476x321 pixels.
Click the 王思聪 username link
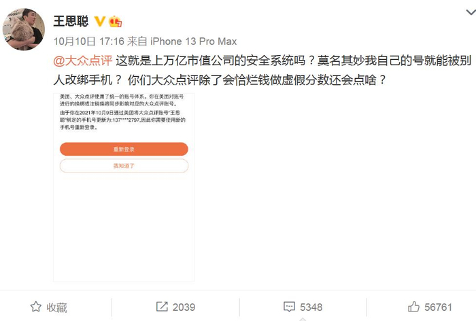[x=71, y=21]
